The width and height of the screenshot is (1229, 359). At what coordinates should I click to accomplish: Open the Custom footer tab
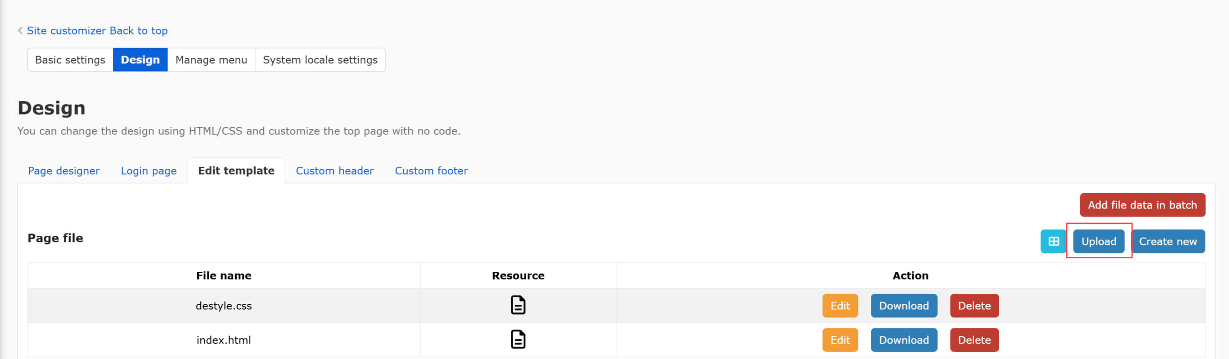click(431, 171)
